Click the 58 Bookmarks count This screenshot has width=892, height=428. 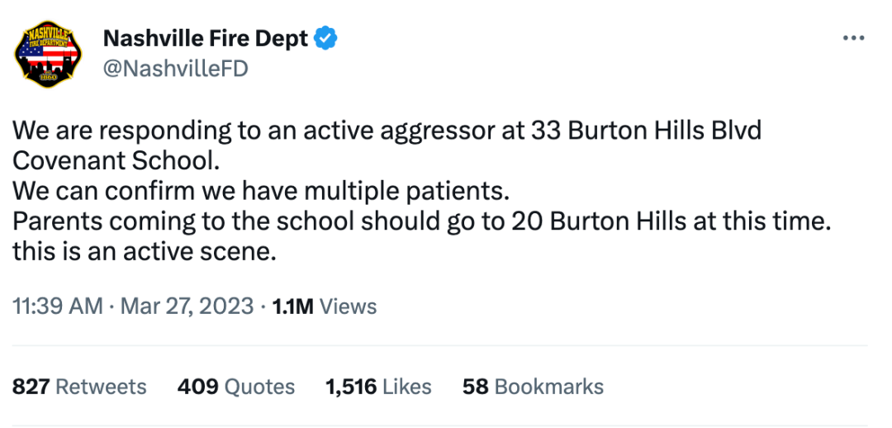pyautogui.click(x=533, y=387)
